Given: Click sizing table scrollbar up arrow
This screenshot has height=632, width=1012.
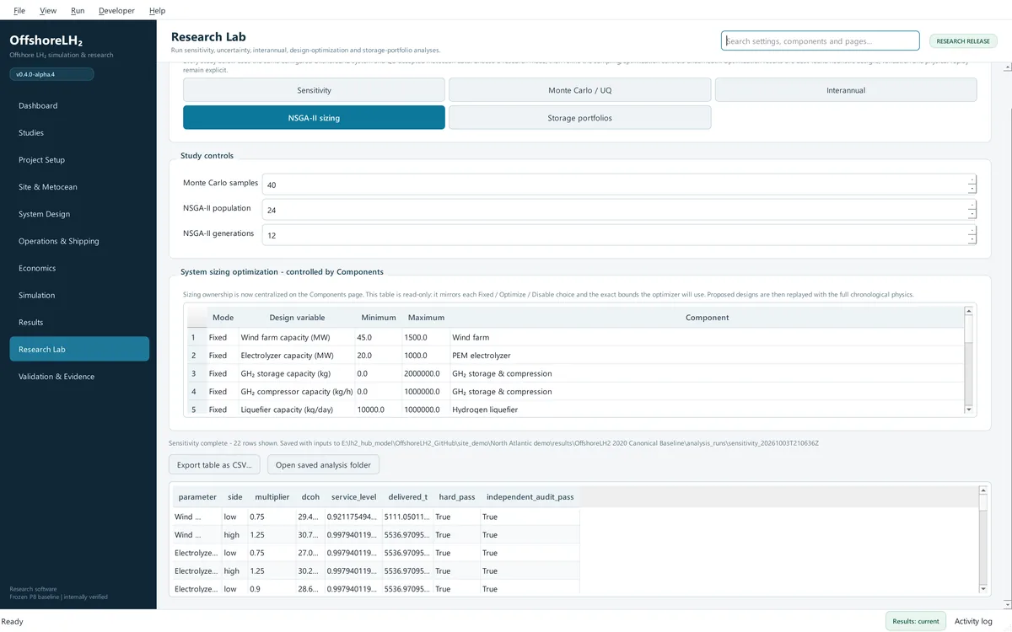Looking at the screenshot, I should (x=969, y=311).
